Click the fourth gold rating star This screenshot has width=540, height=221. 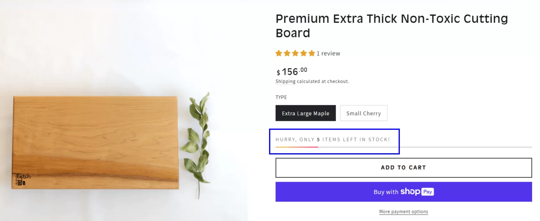(x=303, y=53)
